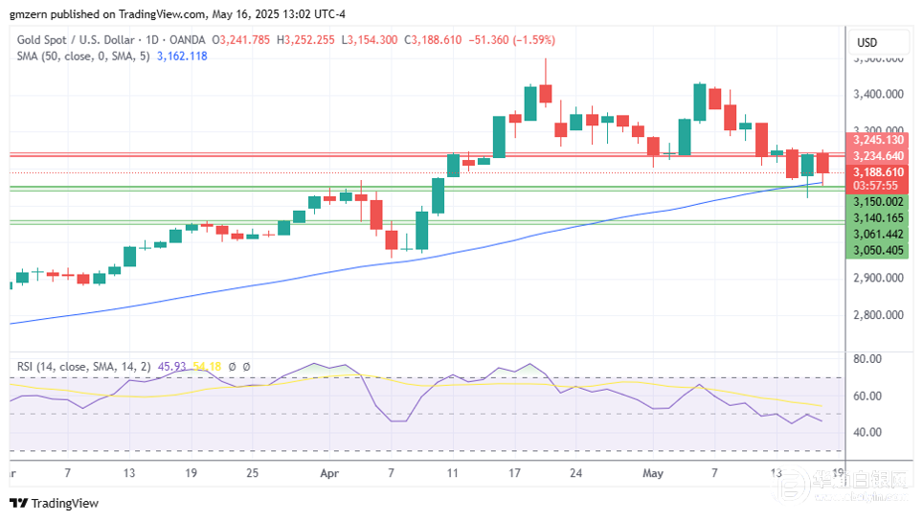Click the May label on time axis
This screenshot has width=923, height=521.
653,473
